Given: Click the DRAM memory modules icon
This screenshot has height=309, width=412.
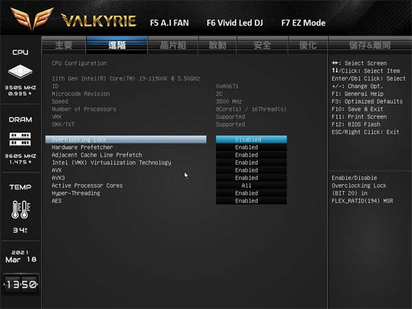Looking at the screenshot, I should (x=20, y=139).
